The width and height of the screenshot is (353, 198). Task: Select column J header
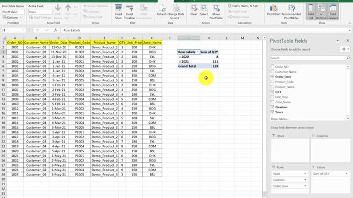tap(189, 38)
